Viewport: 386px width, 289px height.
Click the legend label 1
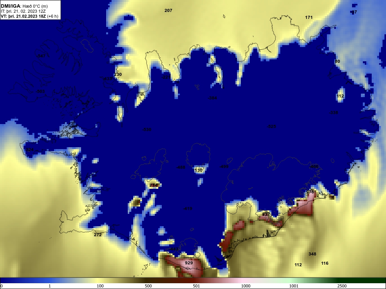coord(50,286)
